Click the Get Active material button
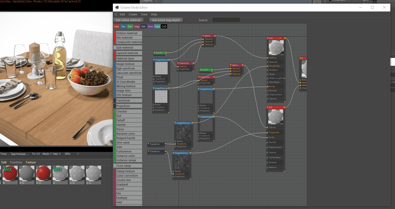Screen dimensions: 395x209 pos(128,20)
